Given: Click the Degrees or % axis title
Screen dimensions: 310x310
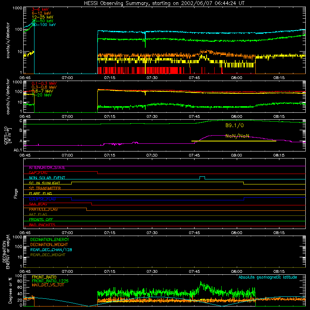Looking at the screenshot, I should click(10, 290).
